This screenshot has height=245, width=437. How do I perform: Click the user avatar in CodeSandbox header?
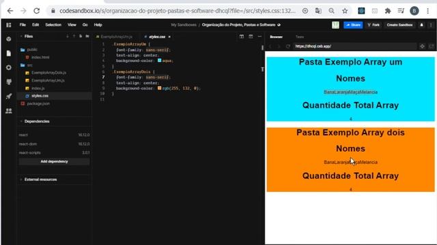(335, 25)
